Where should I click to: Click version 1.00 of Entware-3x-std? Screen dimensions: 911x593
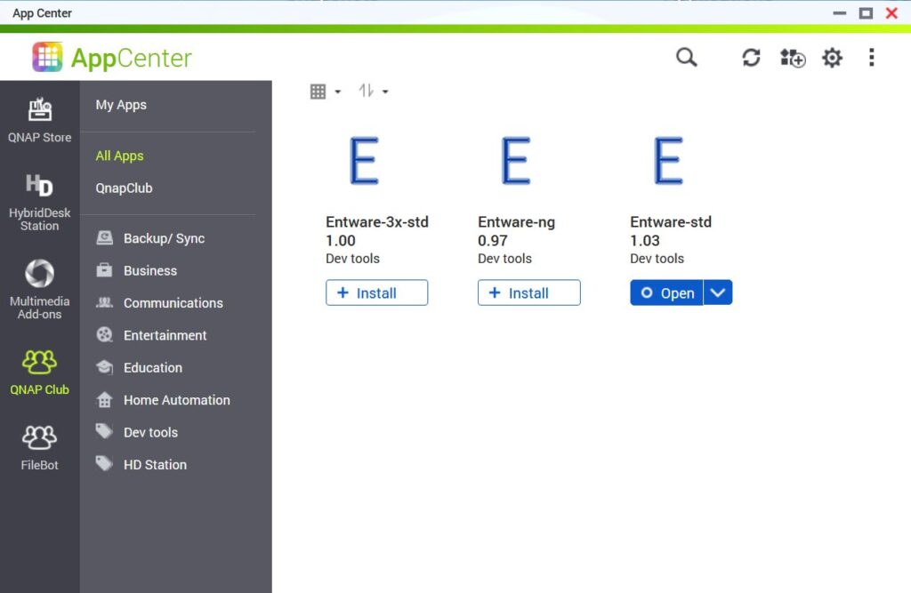tap(341, 240)
